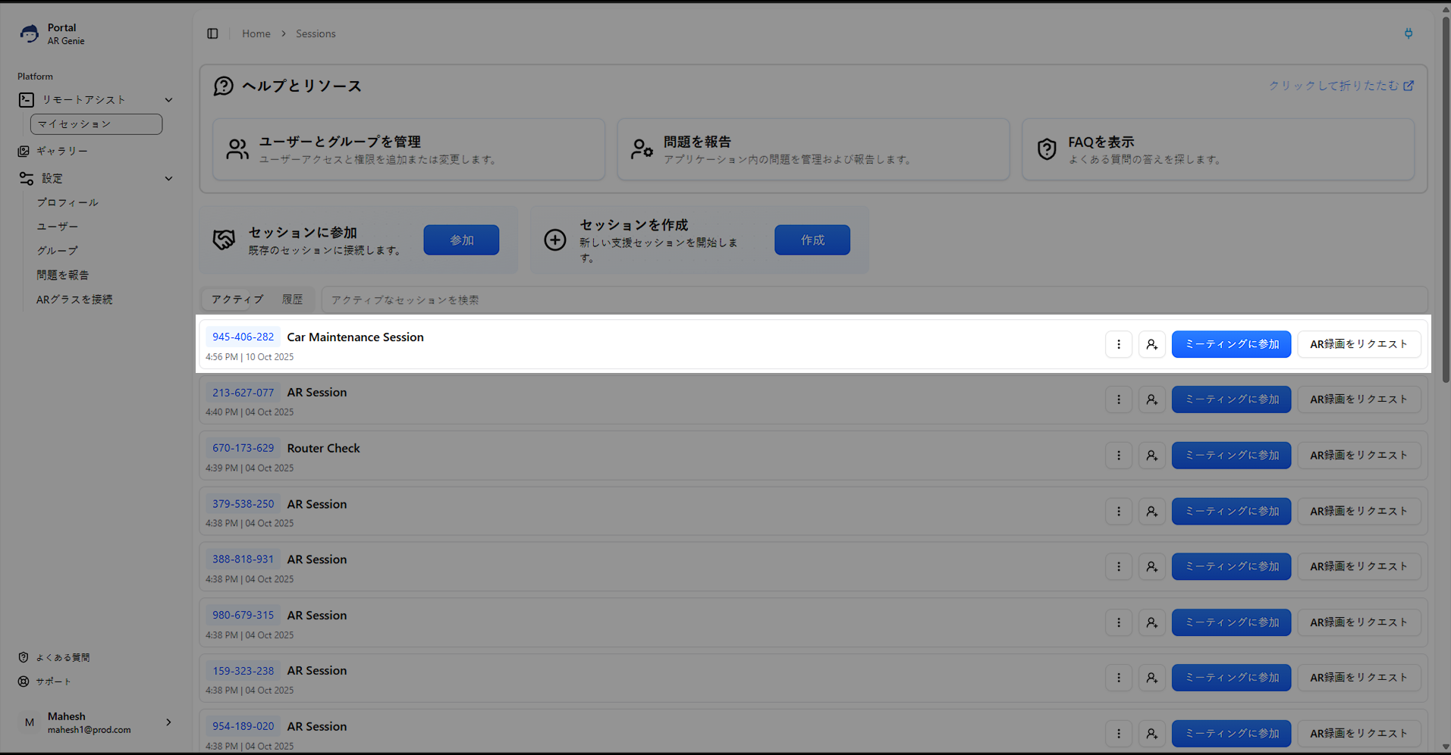
Task: Select the アクティブ tab
Action: [237, 299]
